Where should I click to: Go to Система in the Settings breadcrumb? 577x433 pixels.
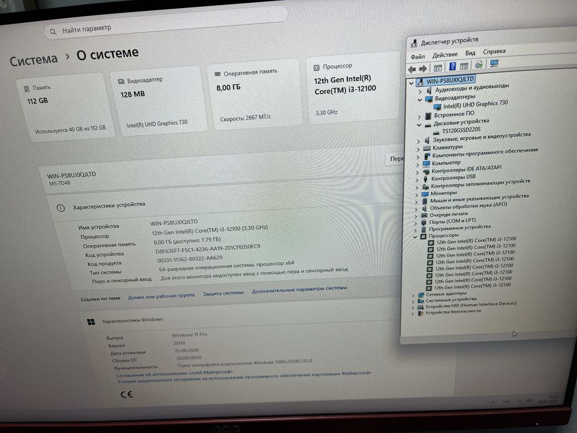pyautogui.click(x=33, y=60)
